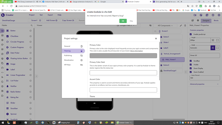
Task: Search the palette with magnifier icon
Action: click(32, 25)
